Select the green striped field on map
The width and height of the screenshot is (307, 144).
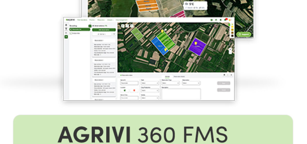pyautogui.click(x=167, y=40)
